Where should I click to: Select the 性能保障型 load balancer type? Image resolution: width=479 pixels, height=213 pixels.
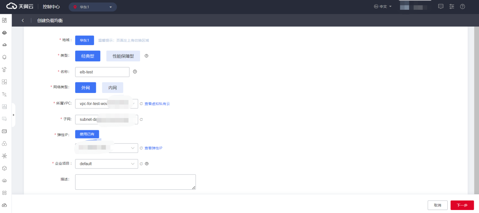point(123,56)
